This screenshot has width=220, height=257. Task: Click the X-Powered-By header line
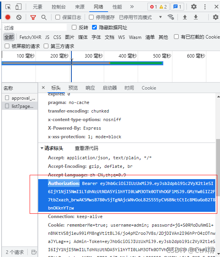tap(75, 128)
